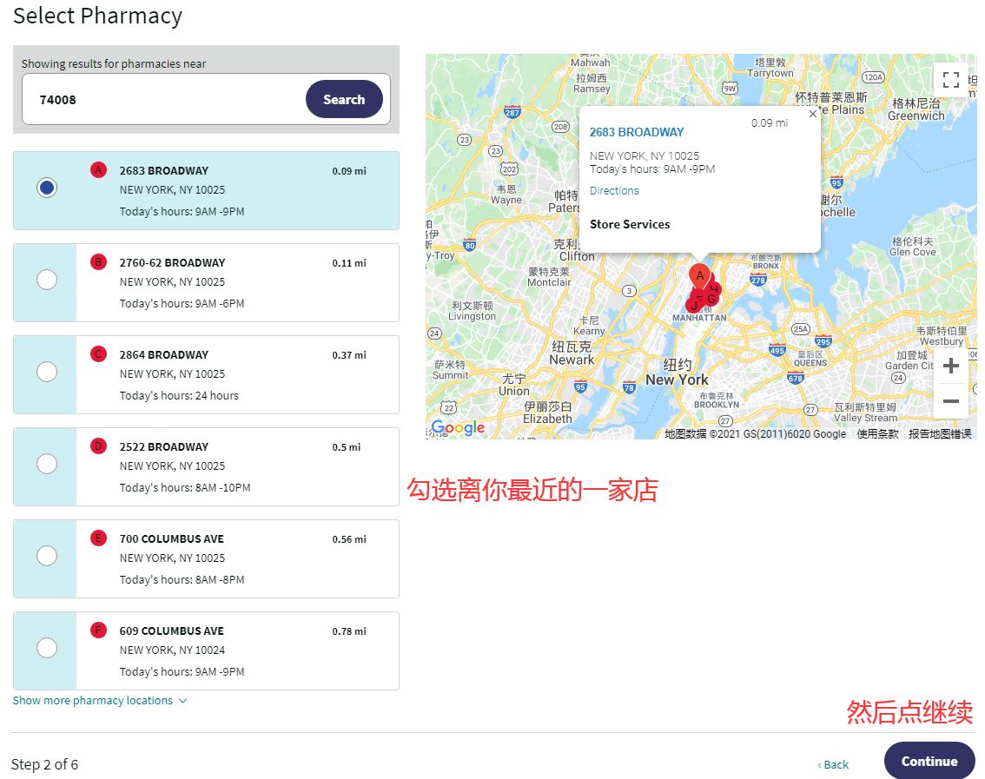
Task: Choose the 2864 Broadway 24 hours pharmacy
Action: click(x=47, y=372)
